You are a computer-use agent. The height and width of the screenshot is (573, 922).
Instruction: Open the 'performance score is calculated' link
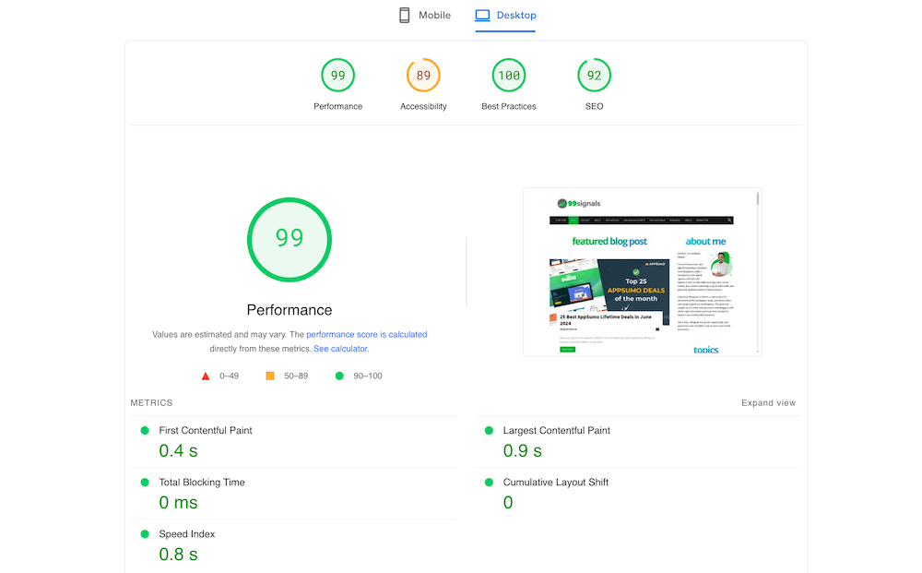[366, 335]
